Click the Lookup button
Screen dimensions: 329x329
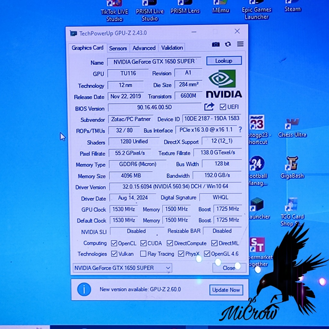tap(224, 61)
